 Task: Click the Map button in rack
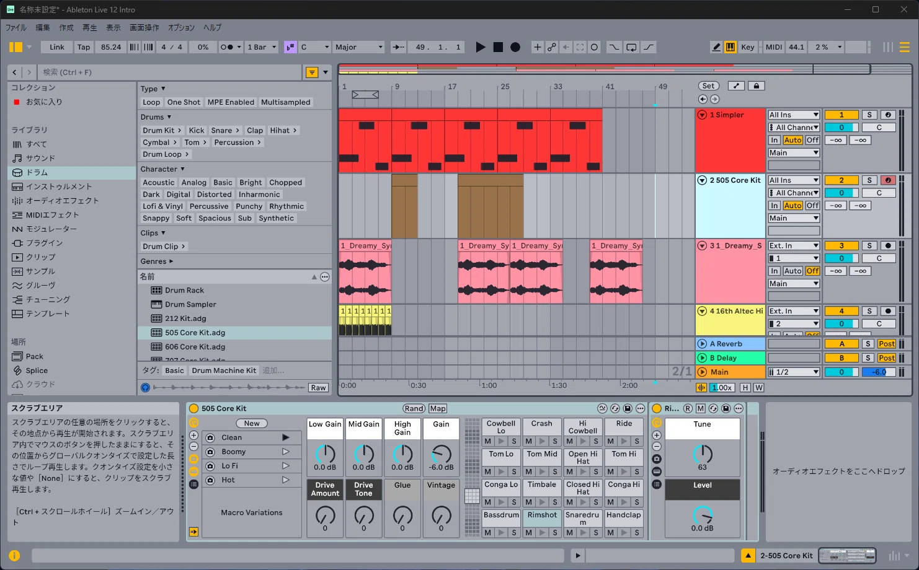click(x=438, y=408)
